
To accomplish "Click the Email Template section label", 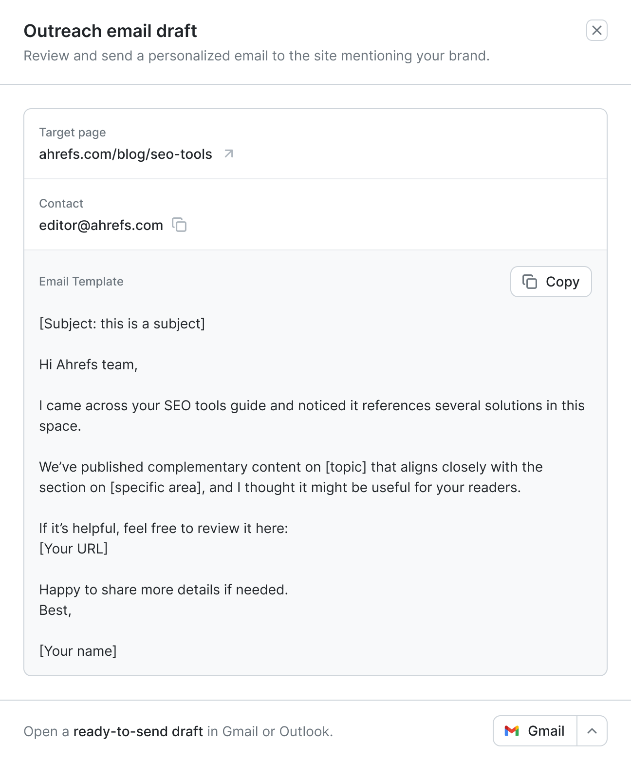I will pos(81,282).
